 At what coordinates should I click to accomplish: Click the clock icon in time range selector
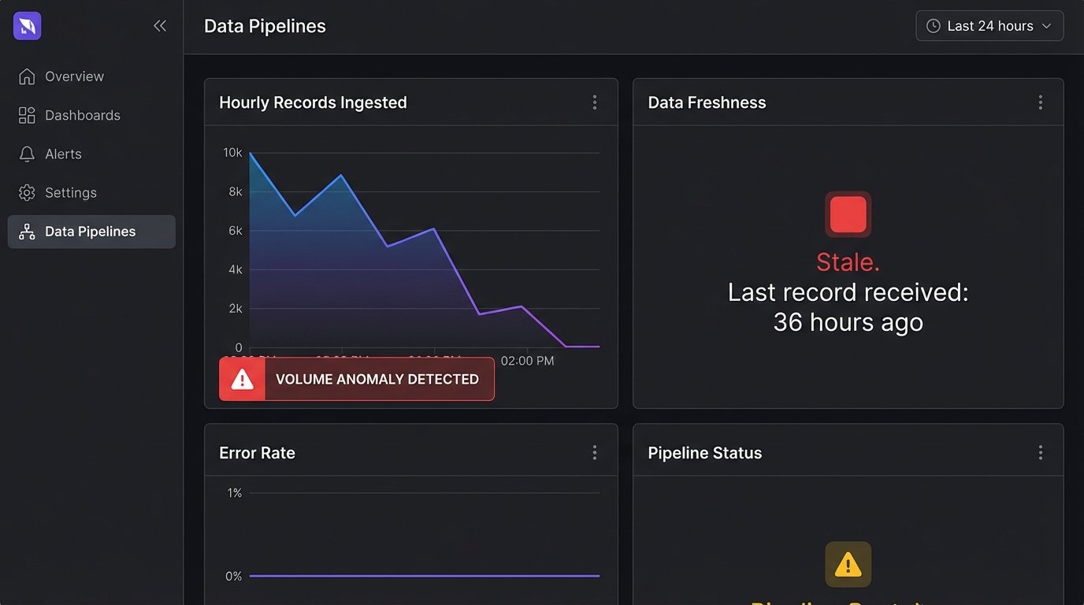click(934, 26)
